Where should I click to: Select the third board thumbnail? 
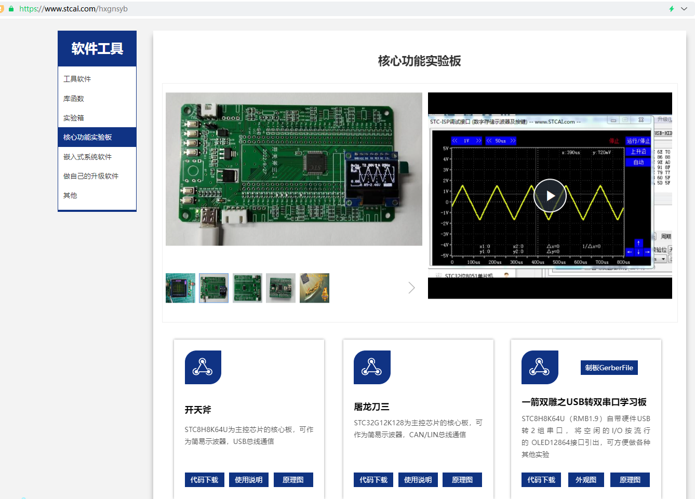pyautogui.click(x=247, y=288)
